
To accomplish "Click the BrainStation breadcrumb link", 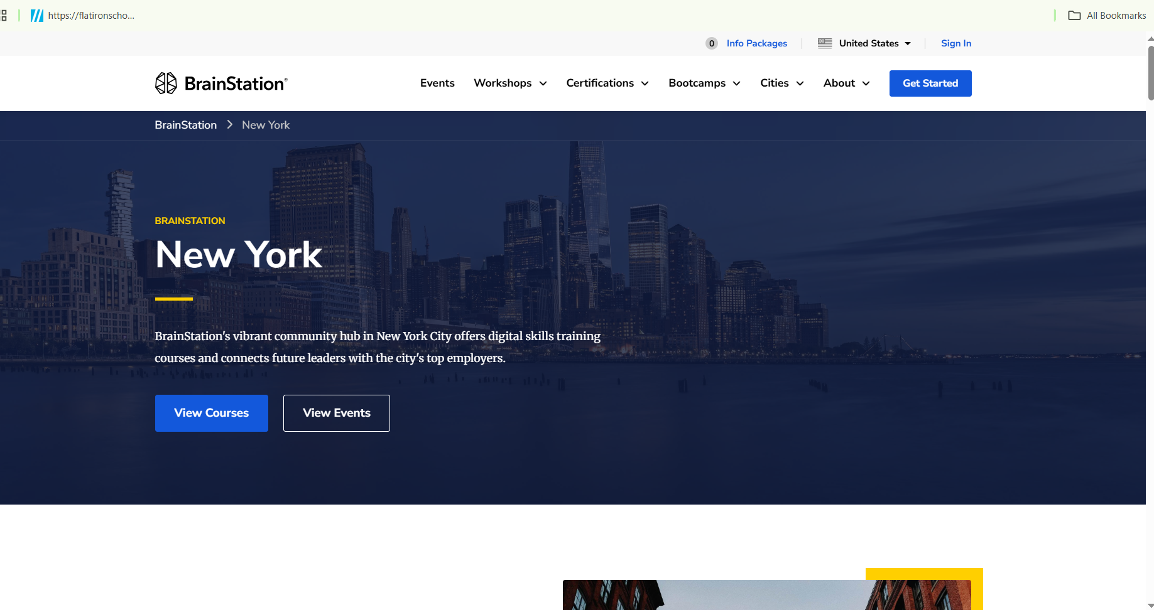I will click(185, 125).
